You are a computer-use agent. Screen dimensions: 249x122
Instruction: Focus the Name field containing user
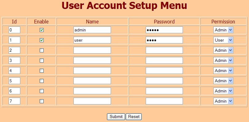click(92, 40)
